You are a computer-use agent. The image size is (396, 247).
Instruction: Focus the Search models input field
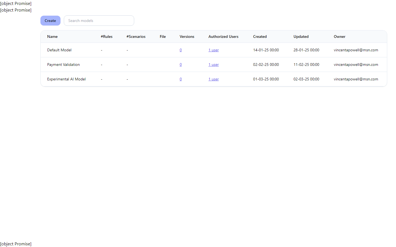coord(99,21)
